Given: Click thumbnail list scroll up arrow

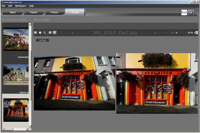Looking at the screenshot, I should [x=30, y=24].
